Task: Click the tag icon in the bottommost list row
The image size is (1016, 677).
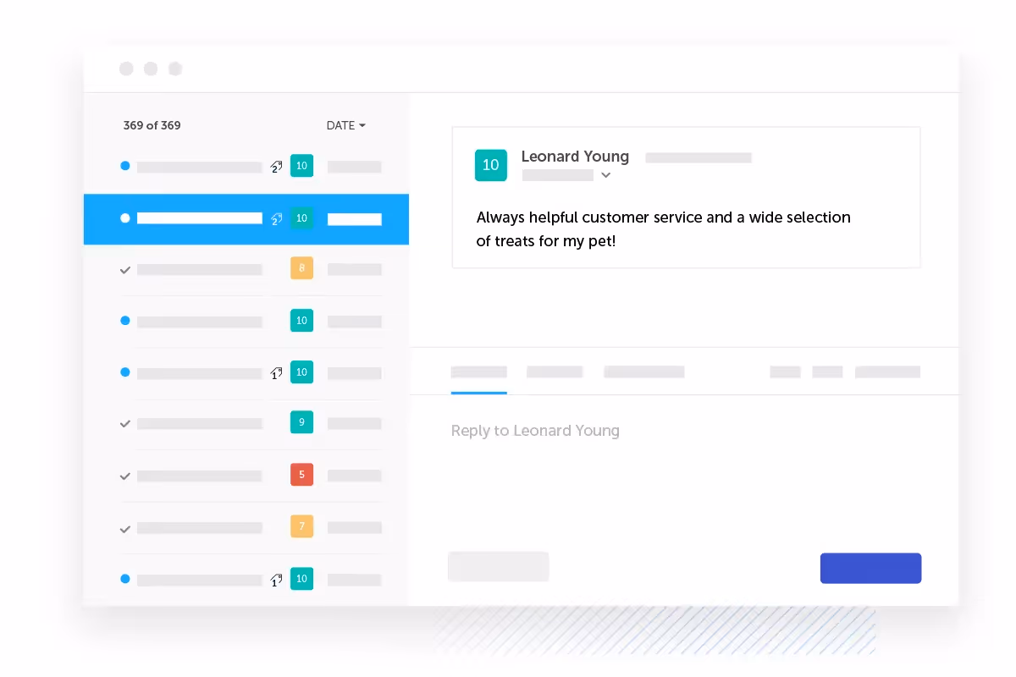Action: [276, 581]
